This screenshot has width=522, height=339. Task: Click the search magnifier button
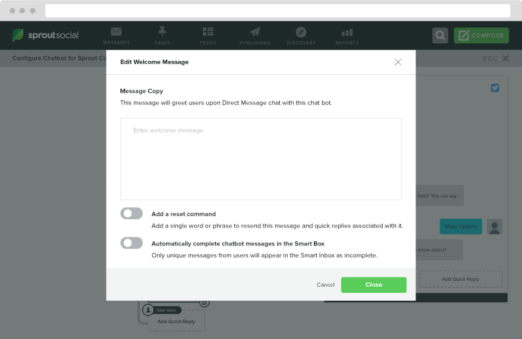tap(440, 35)
